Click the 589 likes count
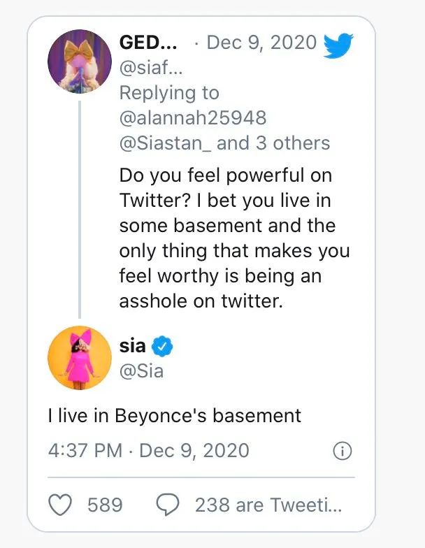Screen dimensions: 425x548 (105, 505)
